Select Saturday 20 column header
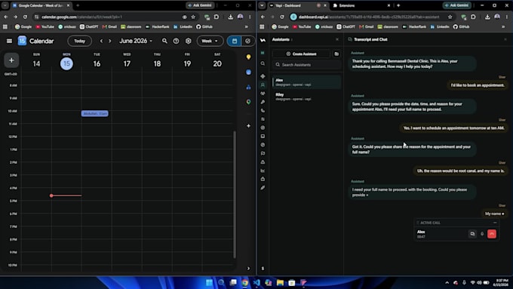Image resolution: width=513 pixels, height=289 pixels. (217, 61)
